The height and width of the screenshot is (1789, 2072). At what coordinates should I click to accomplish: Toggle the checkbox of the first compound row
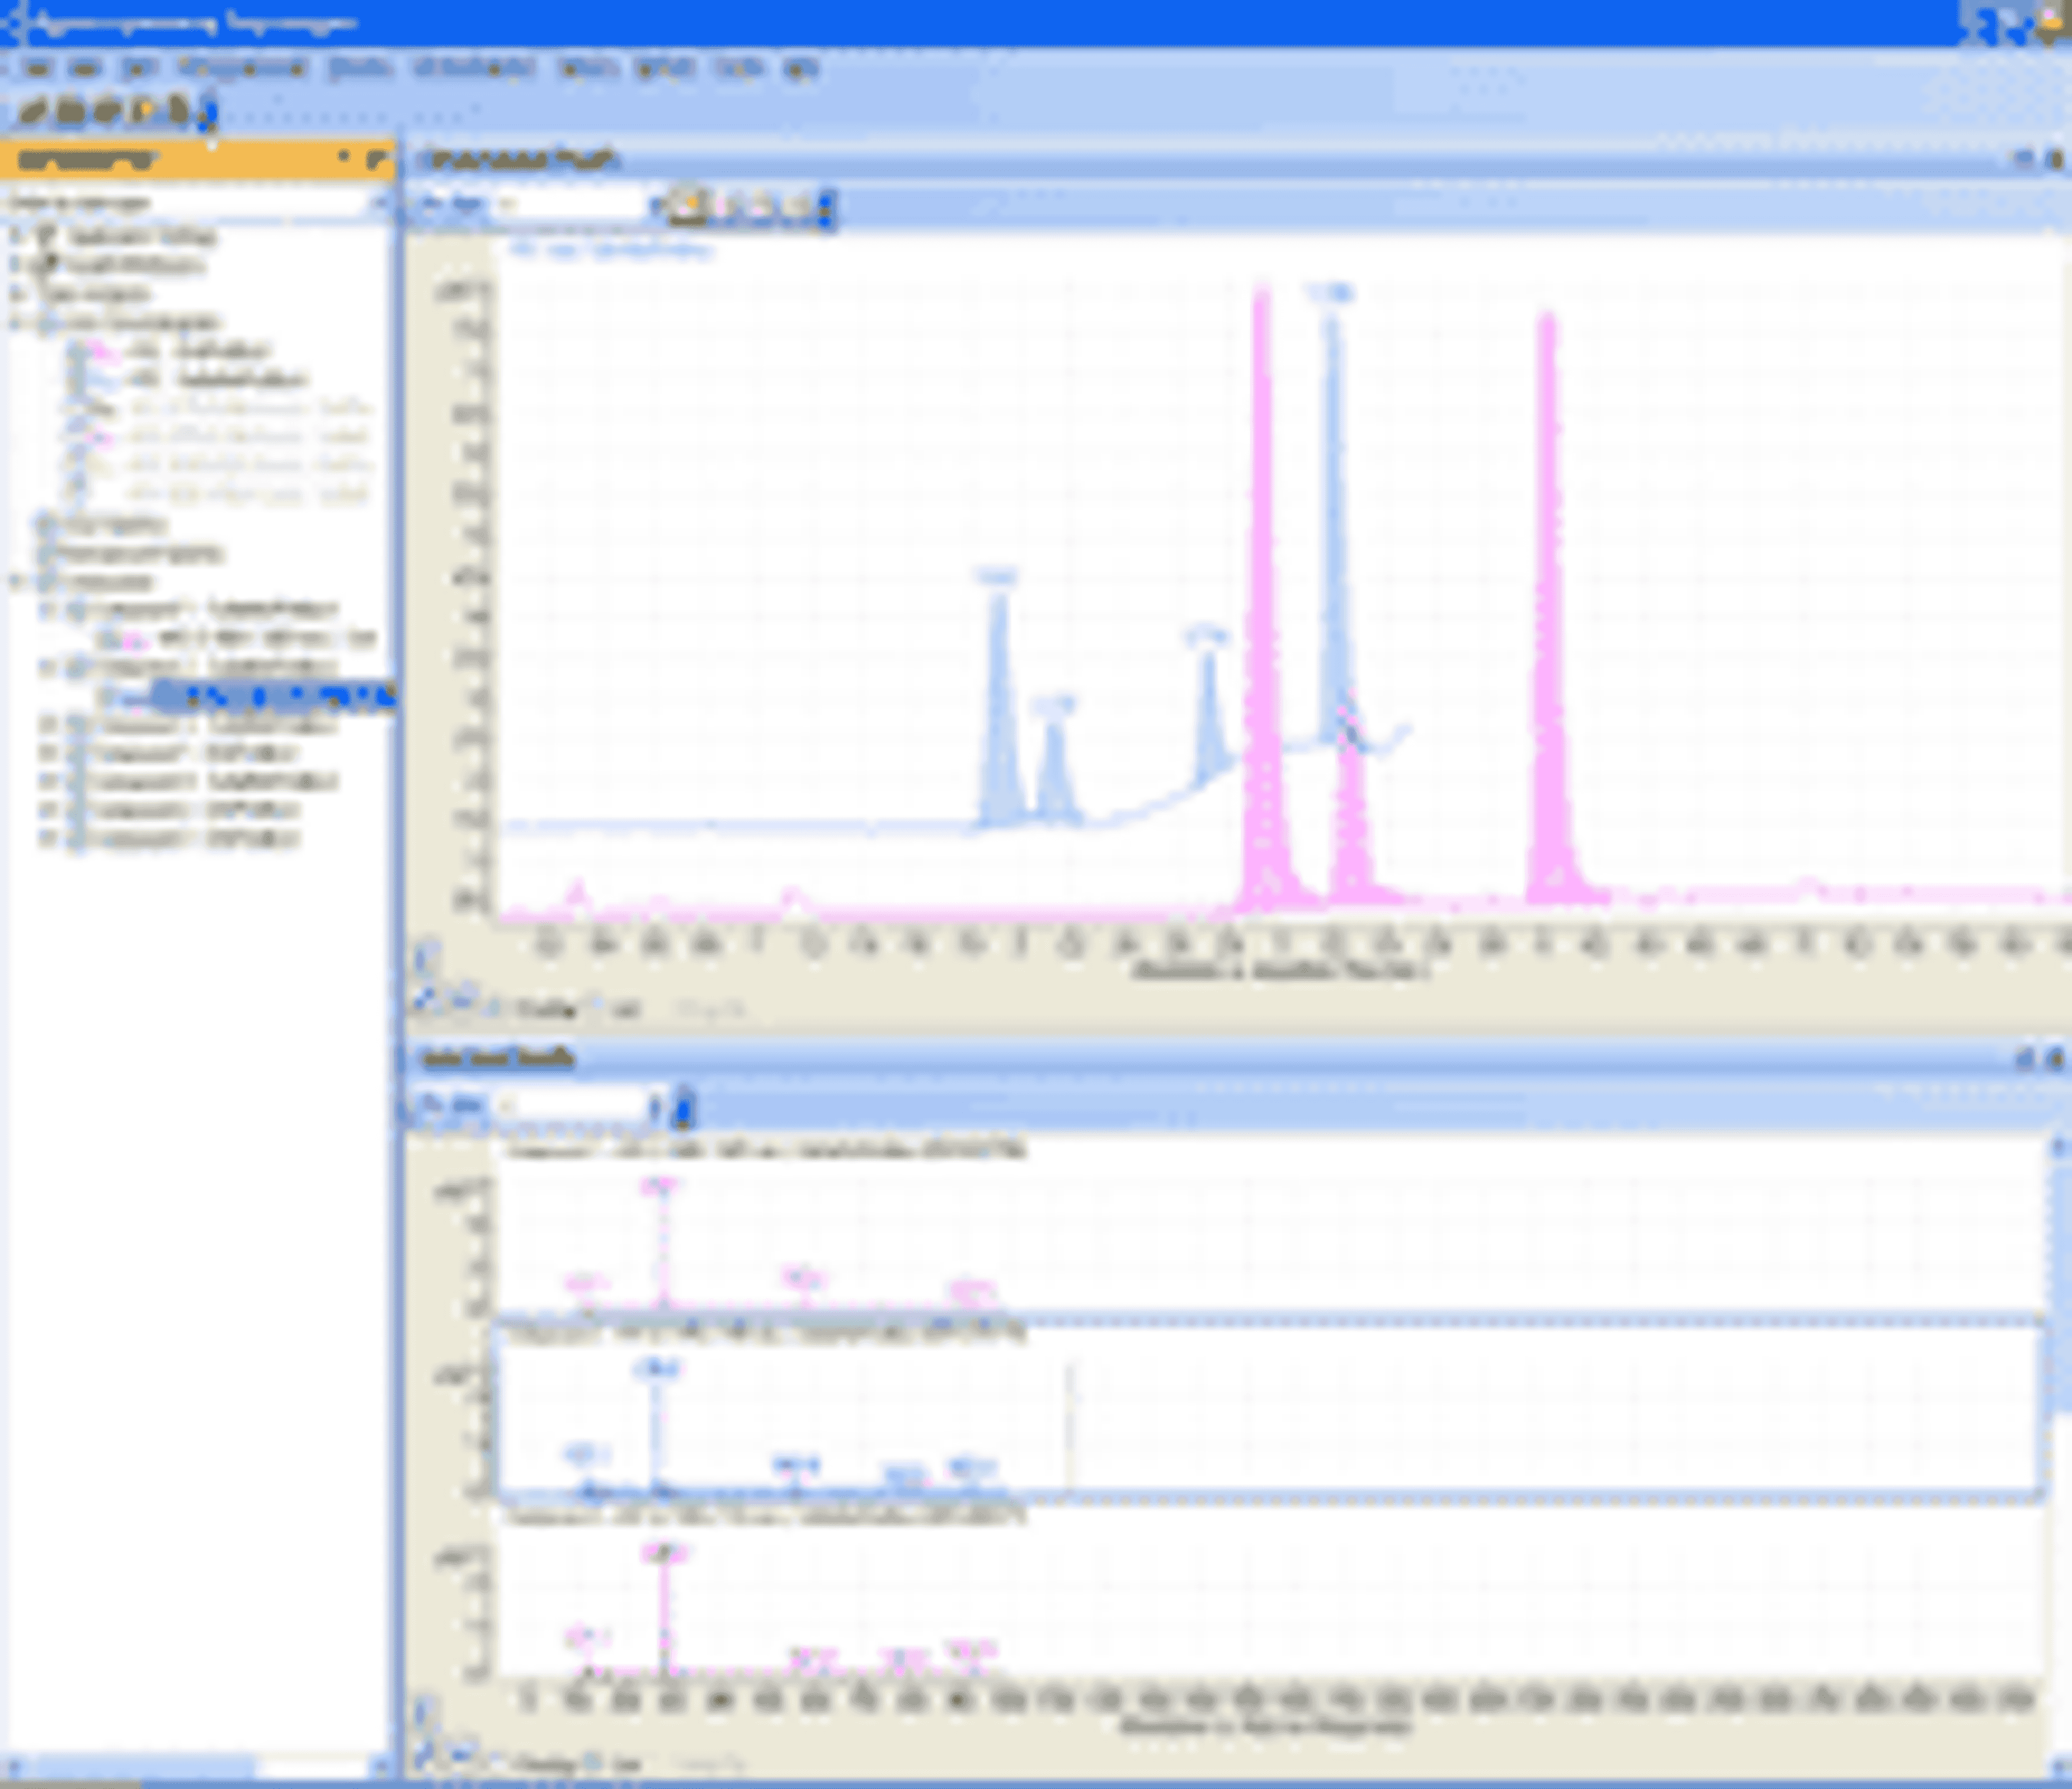click(77, 609)
